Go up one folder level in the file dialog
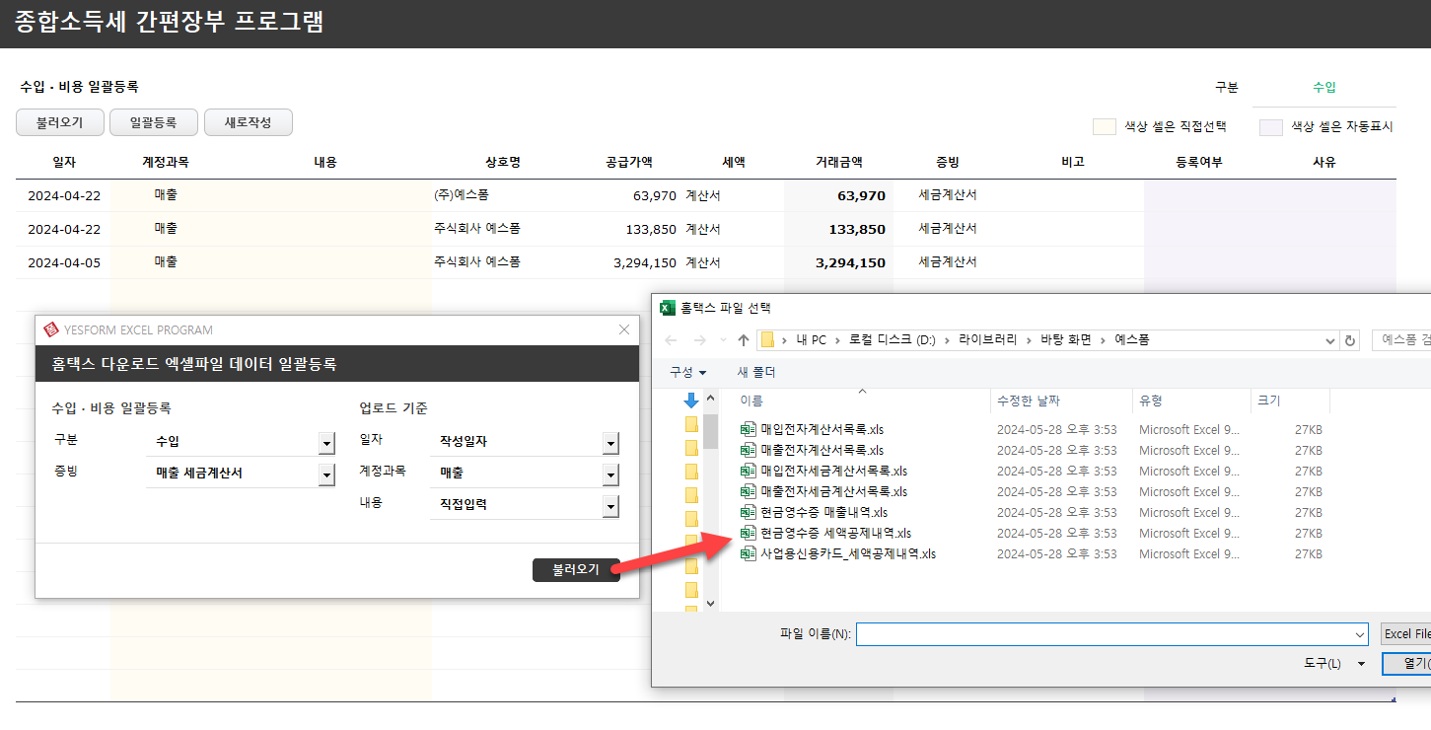 (x=744, y=340)
